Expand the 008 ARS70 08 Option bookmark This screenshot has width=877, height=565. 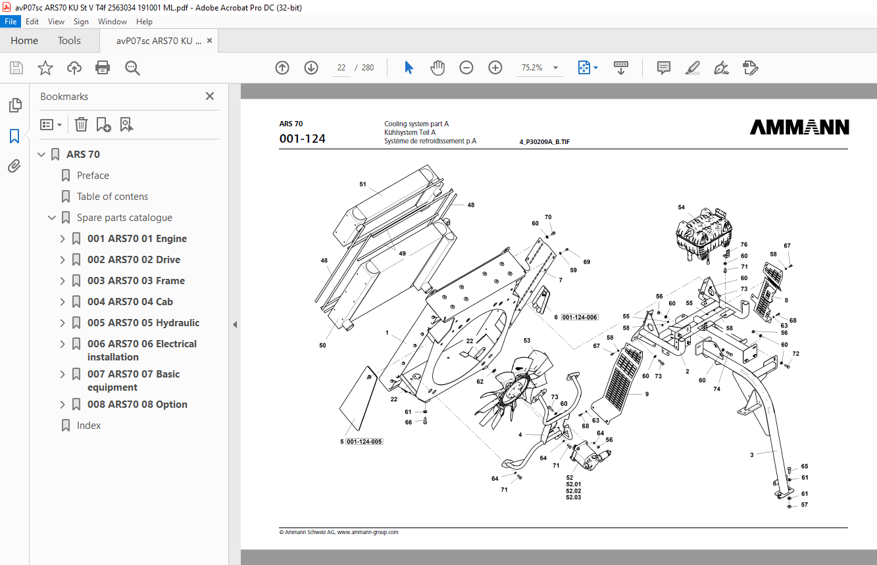coord(63,405)
